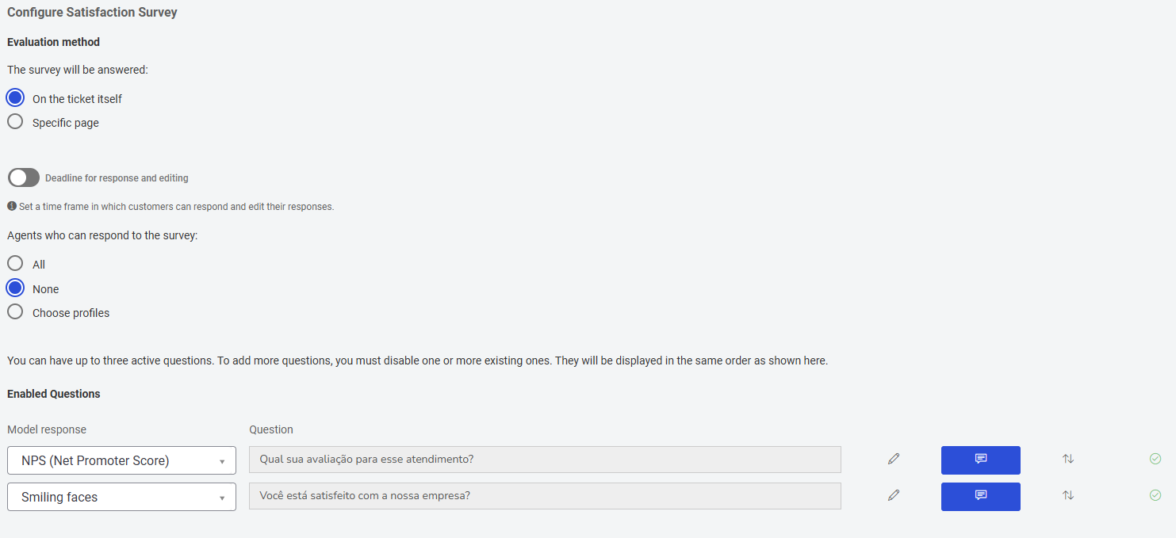Image resolution: width=1176 pixels, height=538 pixels.
Task: Open the Smiling faces model response dropdown
Action: pos(121,497)
